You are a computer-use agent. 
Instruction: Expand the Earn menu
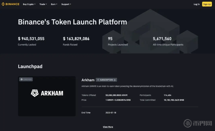coord(54,4)
